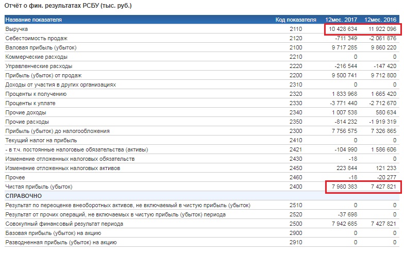The image size is (404, 253).
Task: Click the 'Прибыль (убыток) от продаж' label
Action: tap(41, 76)
